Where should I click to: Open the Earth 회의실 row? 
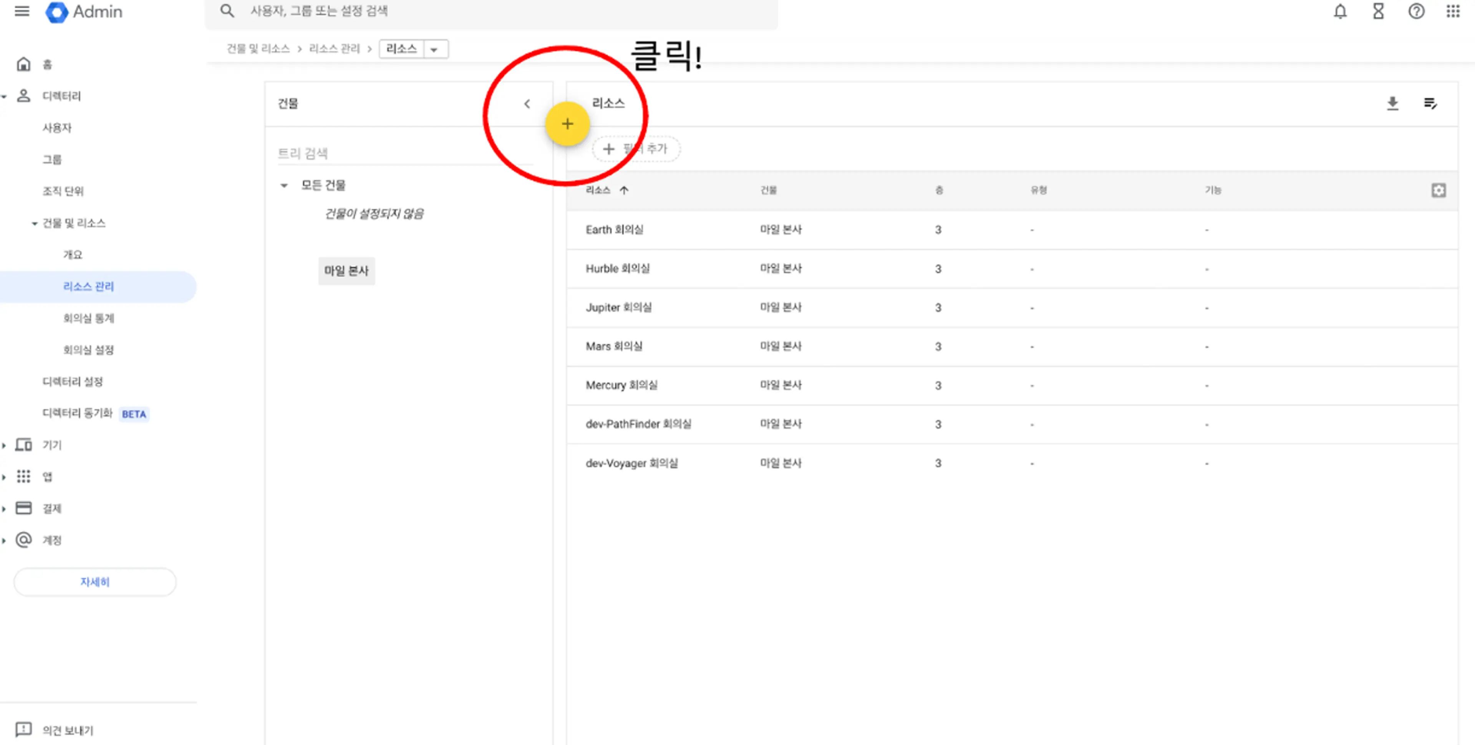tap(1012, 230)
